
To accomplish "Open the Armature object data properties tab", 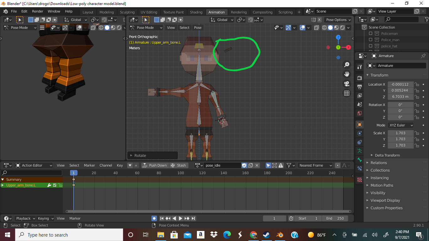I will click(x=360, y=151).
